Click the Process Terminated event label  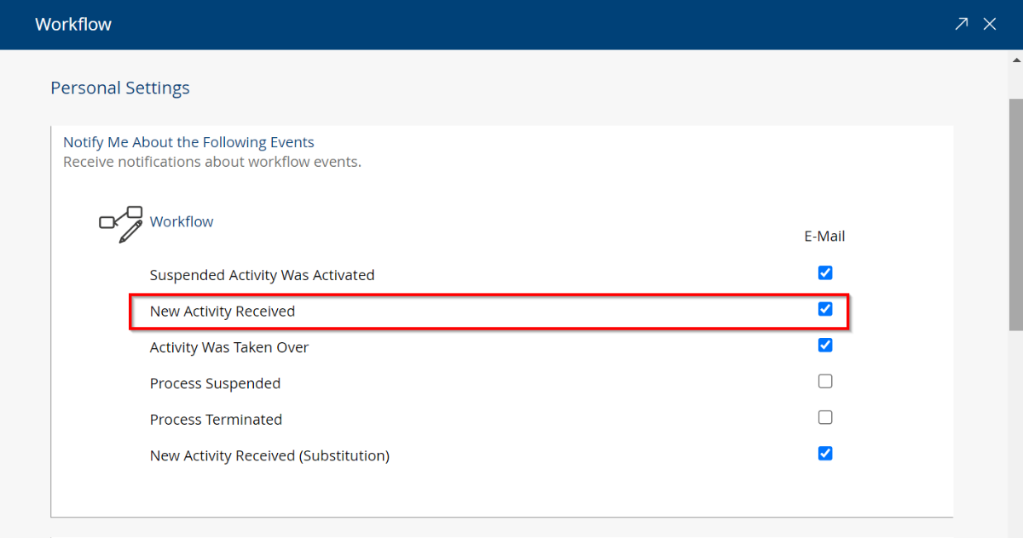[216, 420]
